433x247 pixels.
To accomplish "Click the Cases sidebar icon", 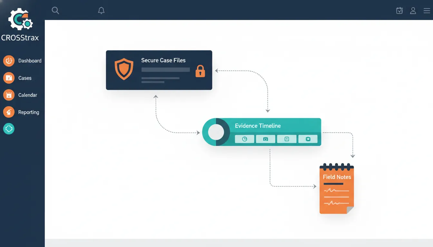I will pos(9,78).
